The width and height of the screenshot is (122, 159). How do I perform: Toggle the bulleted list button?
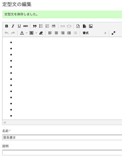pyautogui.click(x=41, y=26)
